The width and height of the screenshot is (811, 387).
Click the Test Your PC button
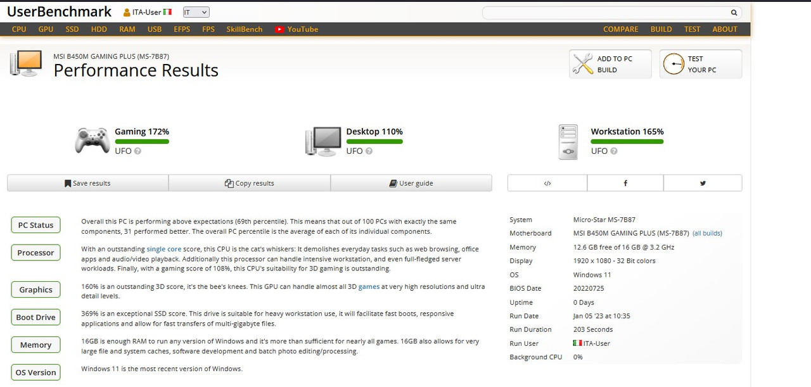(x=701, y=64)
